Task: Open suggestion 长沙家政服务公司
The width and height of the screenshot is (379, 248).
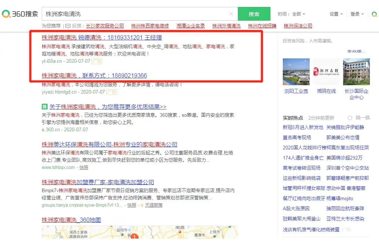Action: [x=105, y=26]
